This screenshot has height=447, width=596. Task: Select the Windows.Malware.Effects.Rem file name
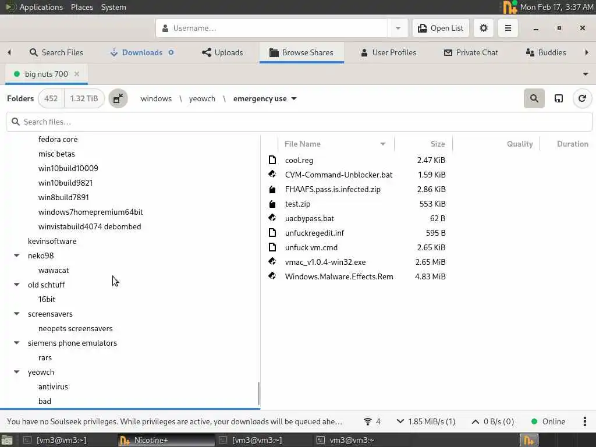tap(339, 276)
